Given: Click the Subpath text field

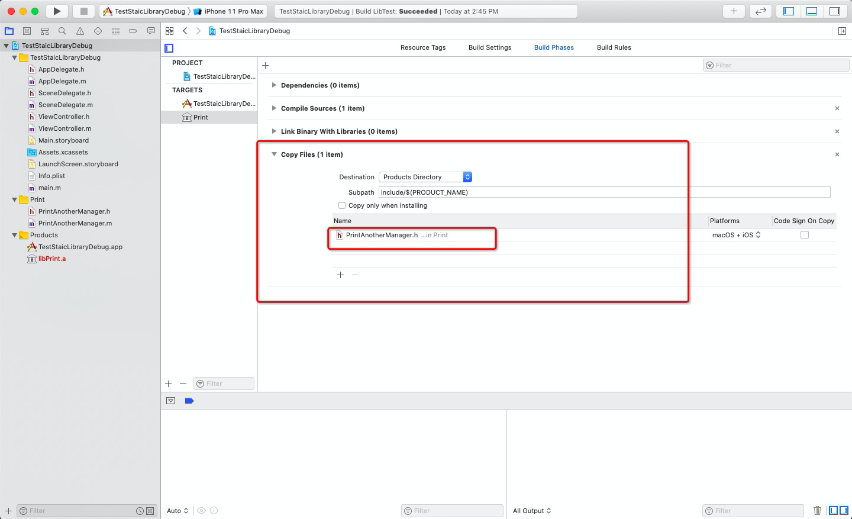Looking at the screenshot, I should [604, 192].
